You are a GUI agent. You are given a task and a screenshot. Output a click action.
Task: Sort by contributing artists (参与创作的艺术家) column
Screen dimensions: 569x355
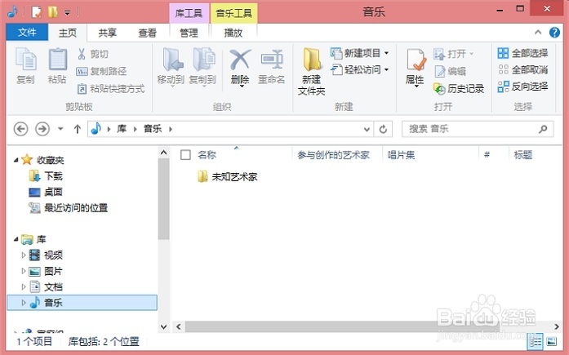(334, 155)
